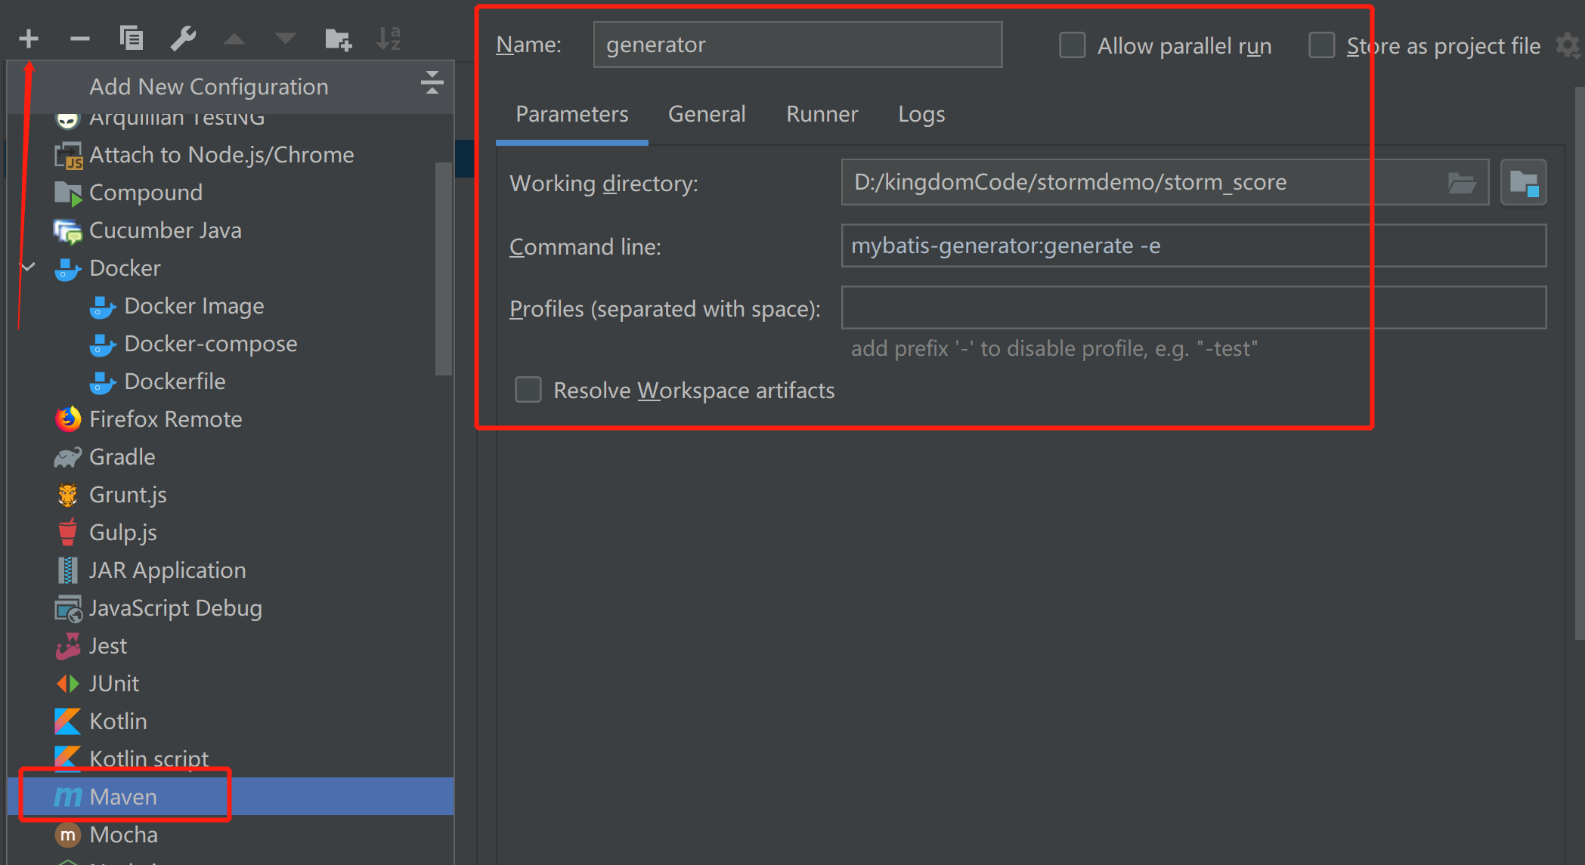This screenshot has height=865, width=1585.
Task: Click the folder browse icon in Working directory
Action: [1462, 183]
